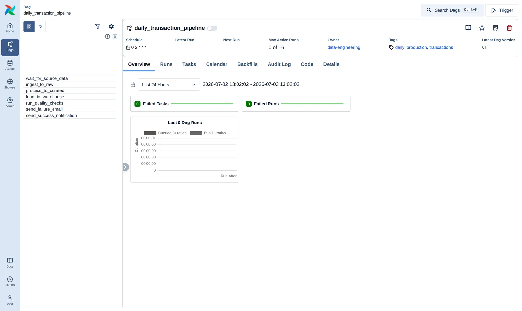This screenshot has height=311, width=522.
Task: Toggle the daily_transaction_pipeline pause switch
Action: (x=212, y=28)
